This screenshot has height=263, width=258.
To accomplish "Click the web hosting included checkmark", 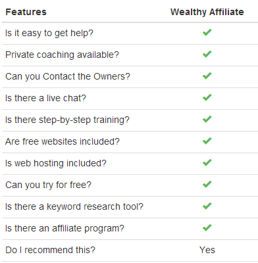I will click(x=207, y=162).
